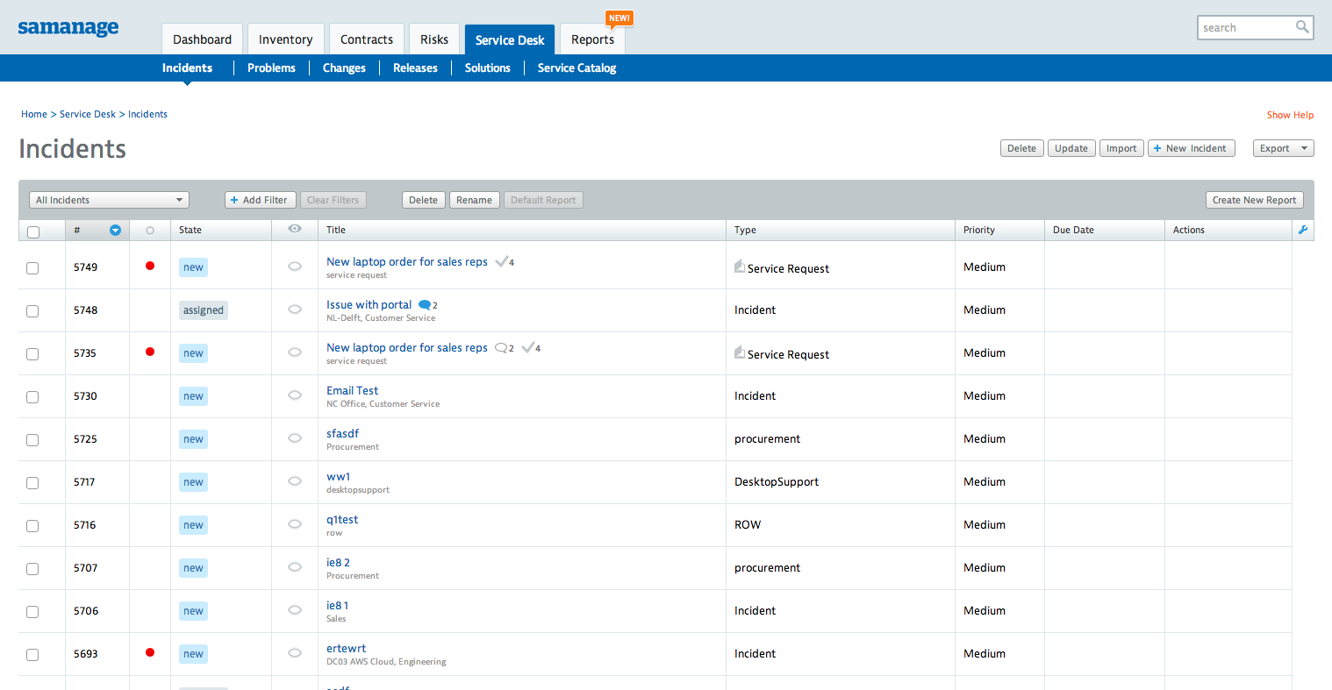Click the blue wrench column settings icon
This screenshot has height=690, width=1332.
1303,230
